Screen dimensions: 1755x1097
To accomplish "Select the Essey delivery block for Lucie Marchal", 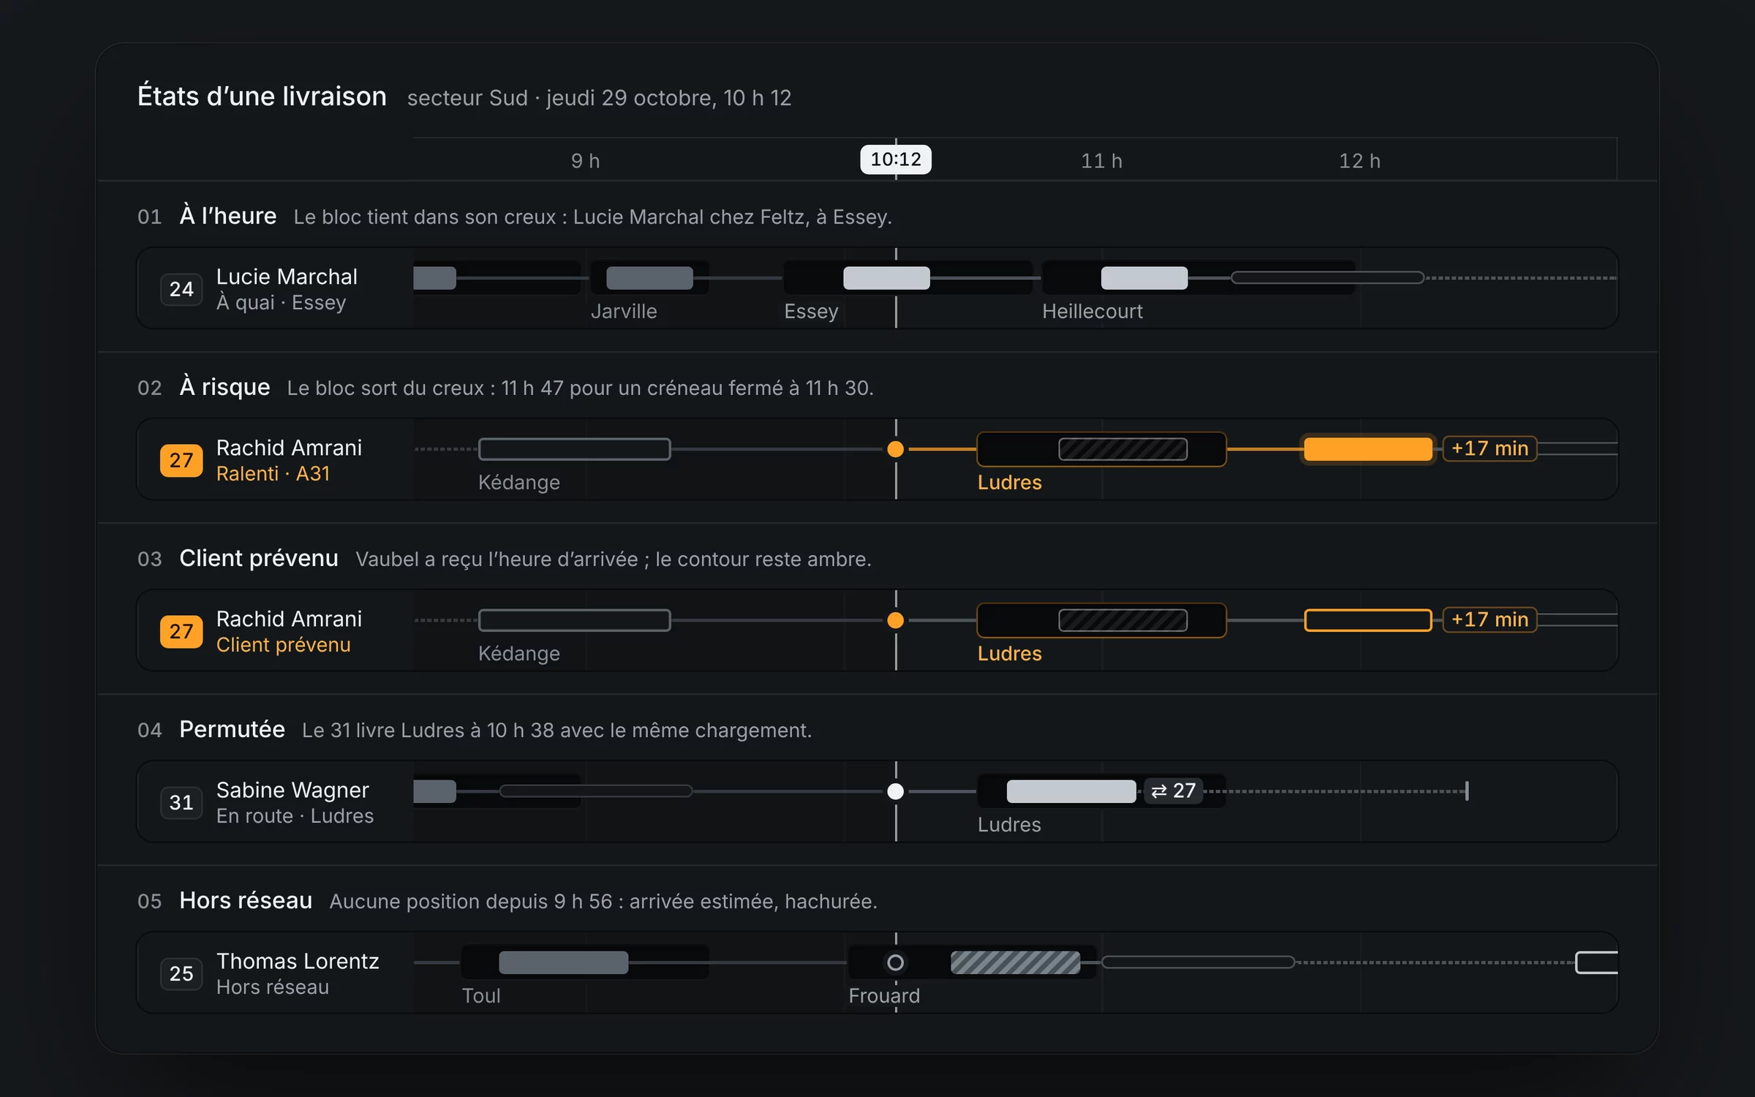I will 886,278.
